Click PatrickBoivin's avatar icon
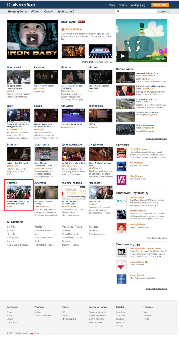 coord(63,29)
